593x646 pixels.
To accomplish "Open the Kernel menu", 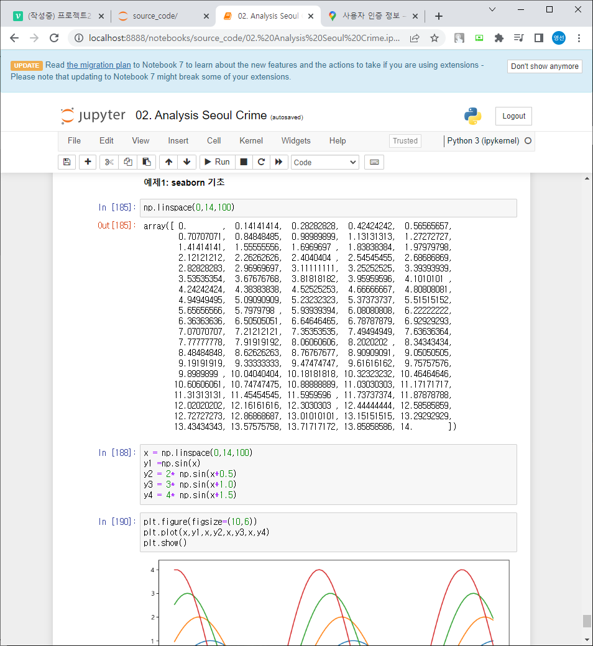I will click(251, 141).
